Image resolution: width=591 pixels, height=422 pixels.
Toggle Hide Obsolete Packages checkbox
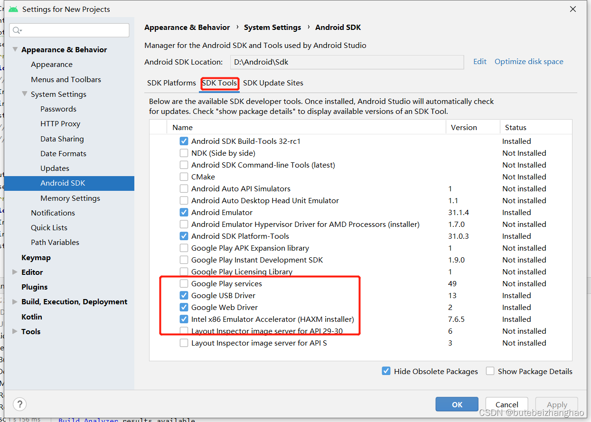386,371
